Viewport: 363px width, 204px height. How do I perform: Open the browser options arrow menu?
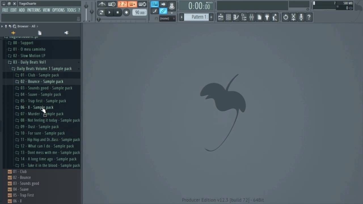click(2, 26)
